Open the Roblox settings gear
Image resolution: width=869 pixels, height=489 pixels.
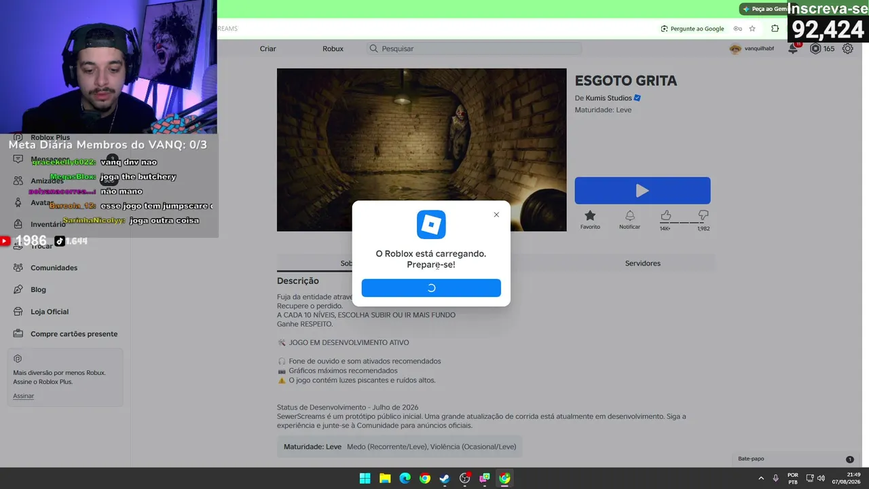[x=847, y=49]
